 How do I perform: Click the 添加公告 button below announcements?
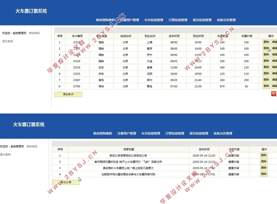coord(66,182)
